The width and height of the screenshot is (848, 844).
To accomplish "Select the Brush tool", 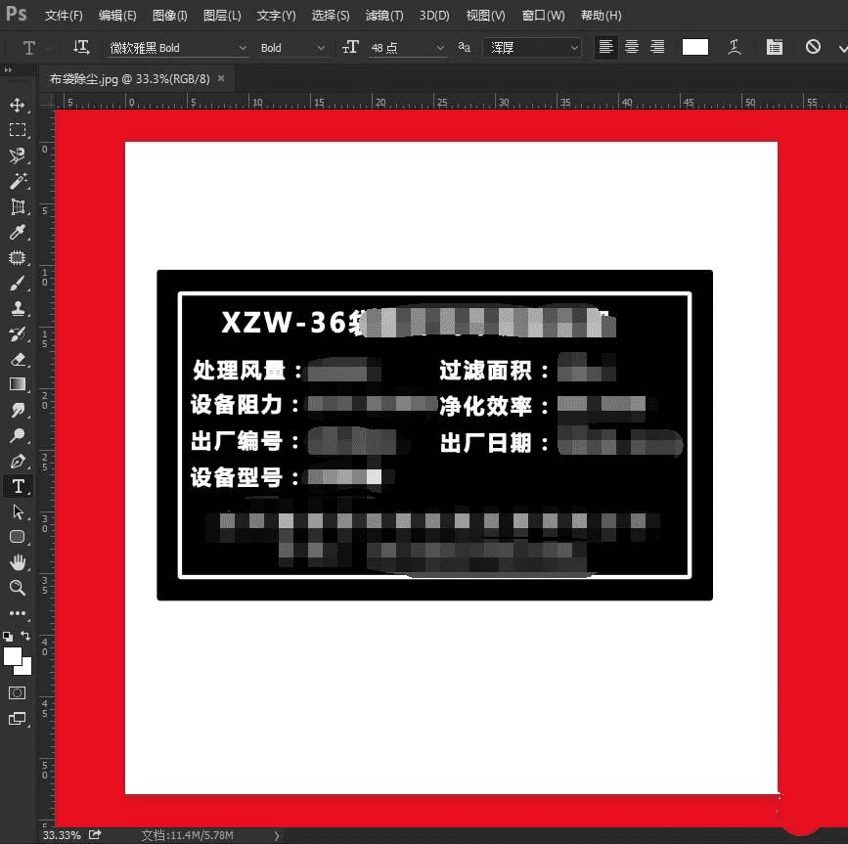I will [18, 283].
